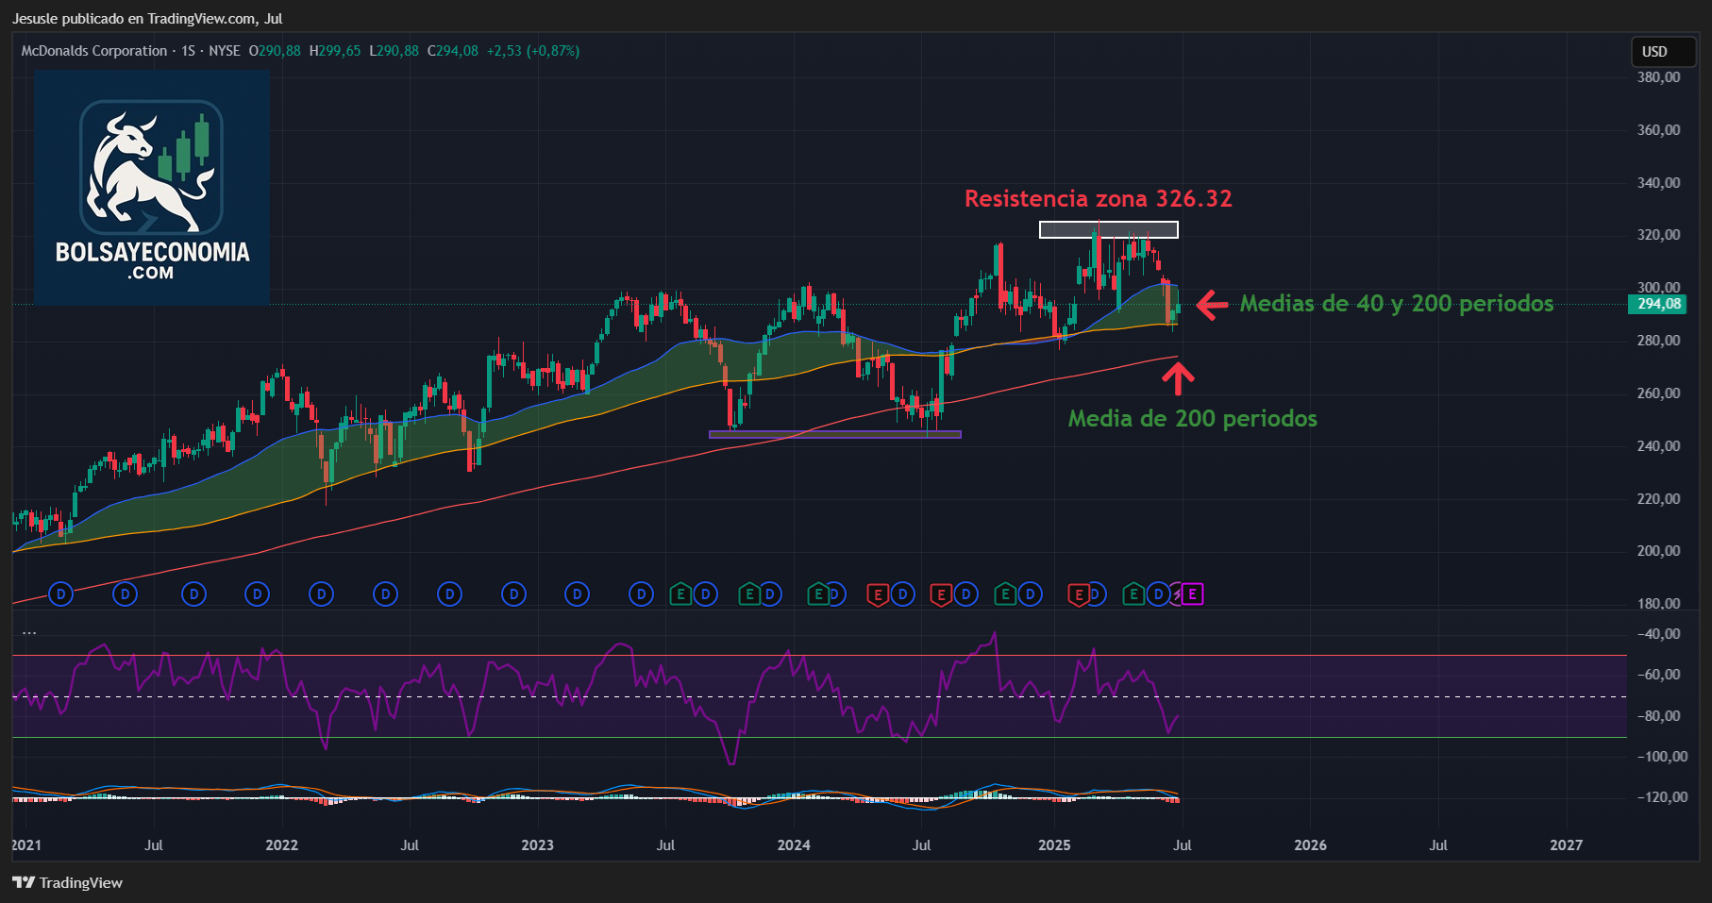Click the dividend marker just before Jul 2024
Screen dimensions: 1712x903
coord(903,594)
